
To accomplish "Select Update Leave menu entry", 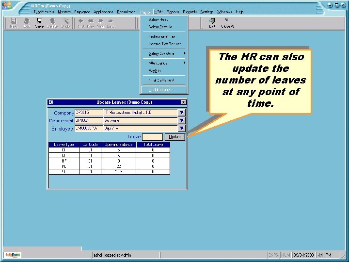I will pos(164,90).
